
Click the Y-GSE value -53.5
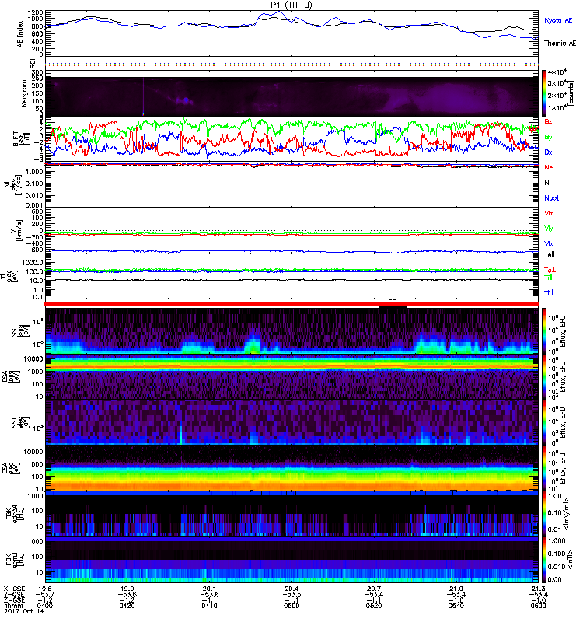click(291, 594)
